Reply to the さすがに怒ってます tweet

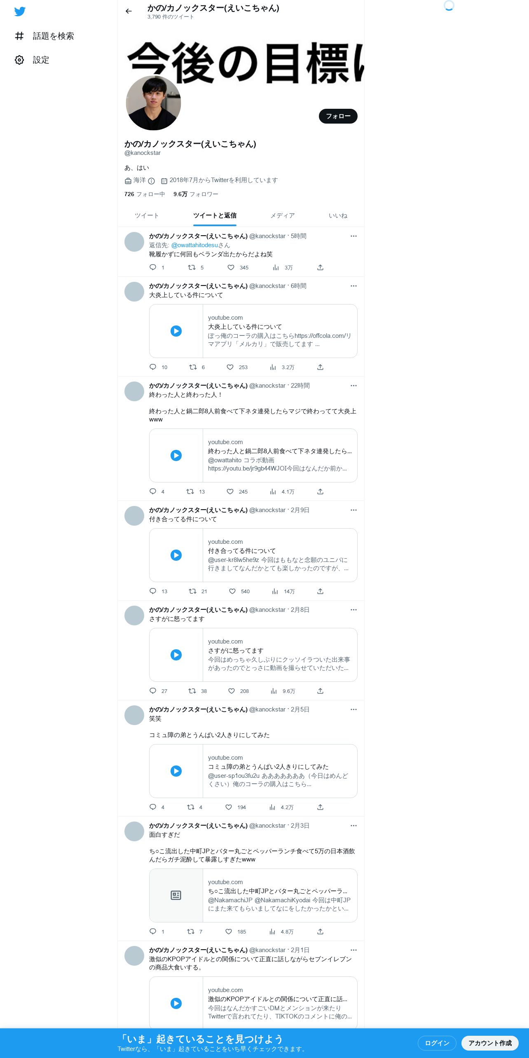153,691
